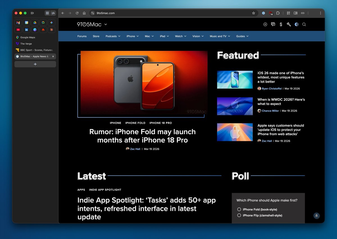
Task: Collapse the vertical tabs sidebar
Action: pyautogui.click(x=32, y=13)
